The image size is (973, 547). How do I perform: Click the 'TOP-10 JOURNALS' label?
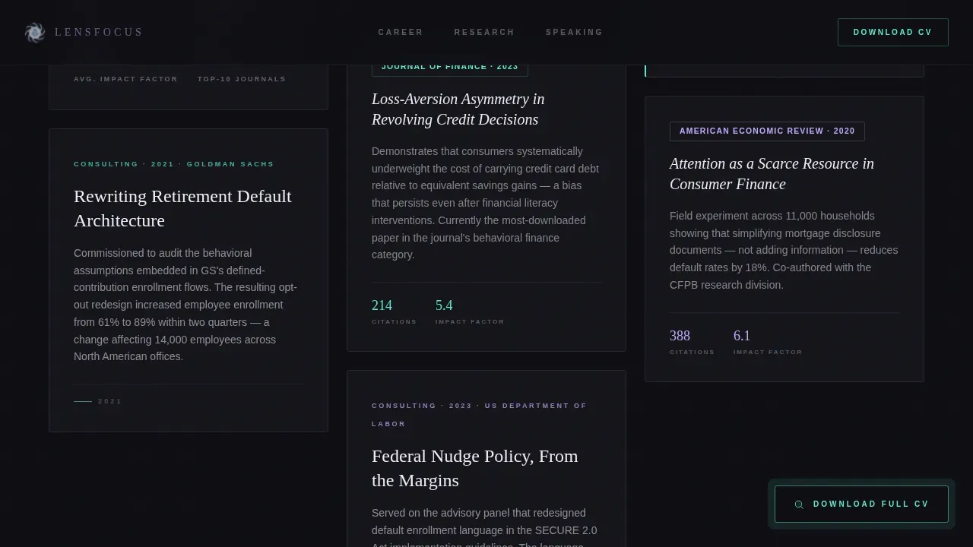coord(242,79)
